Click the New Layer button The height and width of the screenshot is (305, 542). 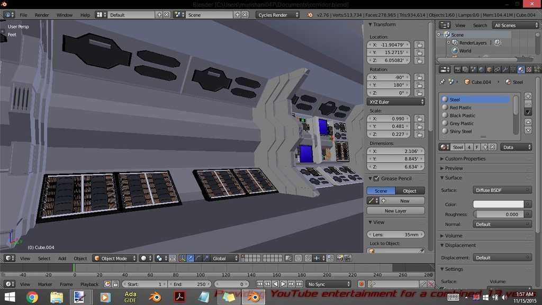pos(395,211)
